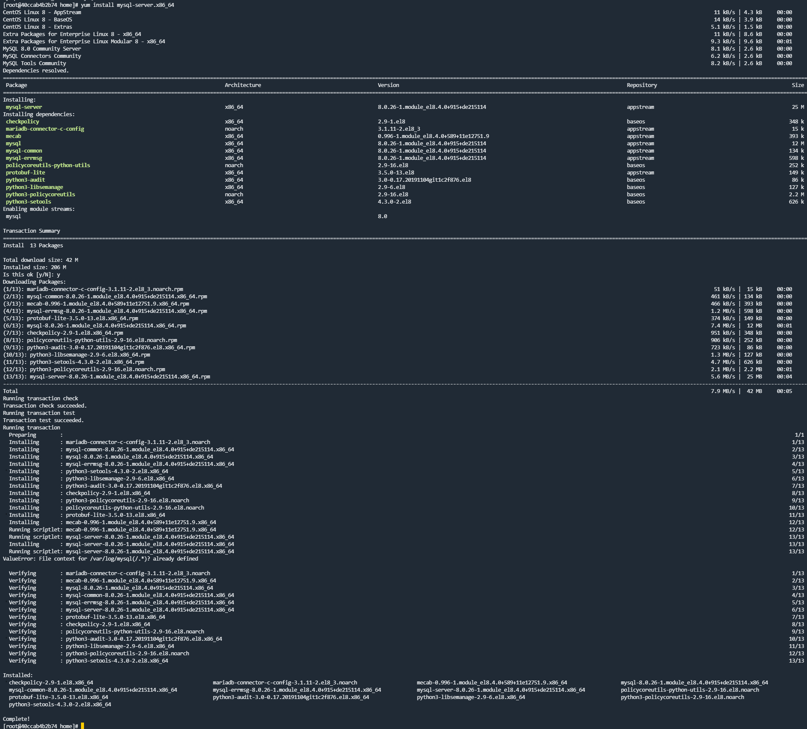The width and height of the screenshot is (807, 729).
Task: Click the 'CentOS Linux 8 - Extras' line
Action: (37, 27)
